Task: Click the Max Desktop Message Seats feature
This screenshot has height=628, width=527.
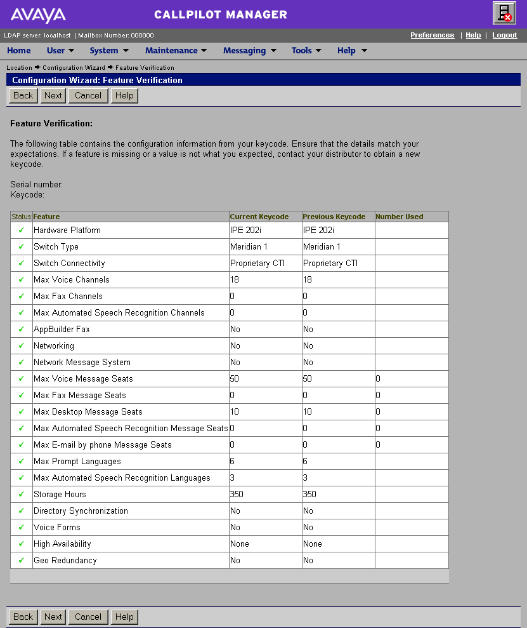Action: tap(88, 411)
